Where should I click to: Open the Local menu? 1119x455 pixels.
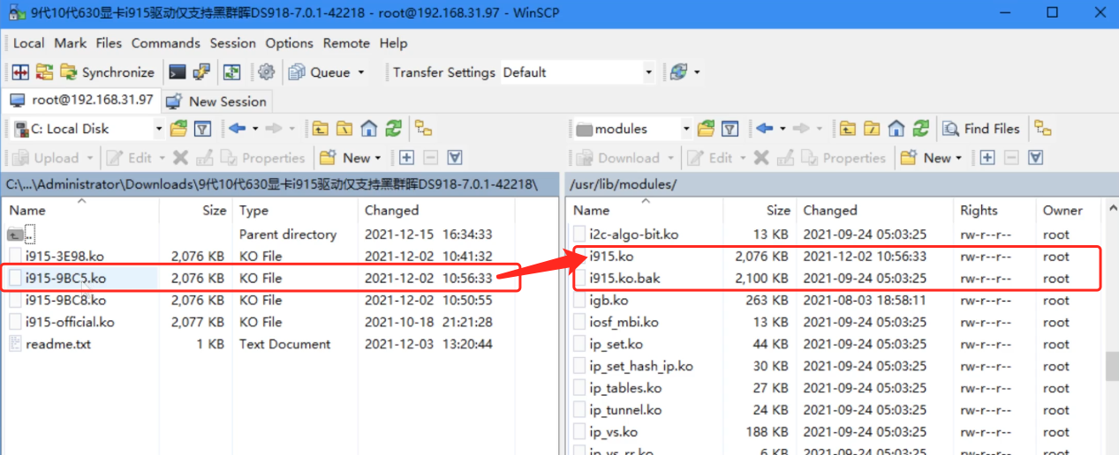28,43
